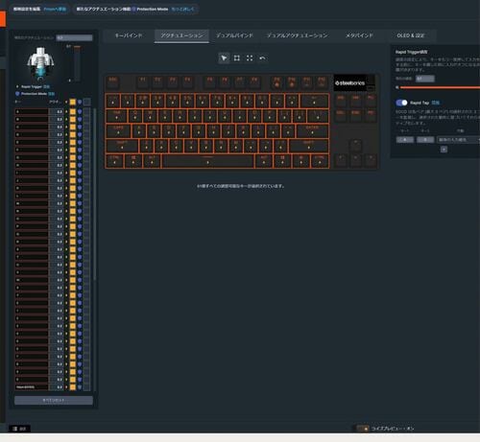Screen dimensions: 480x442
Task: Toggle the yellow square in row B
Action: point(73,119)
